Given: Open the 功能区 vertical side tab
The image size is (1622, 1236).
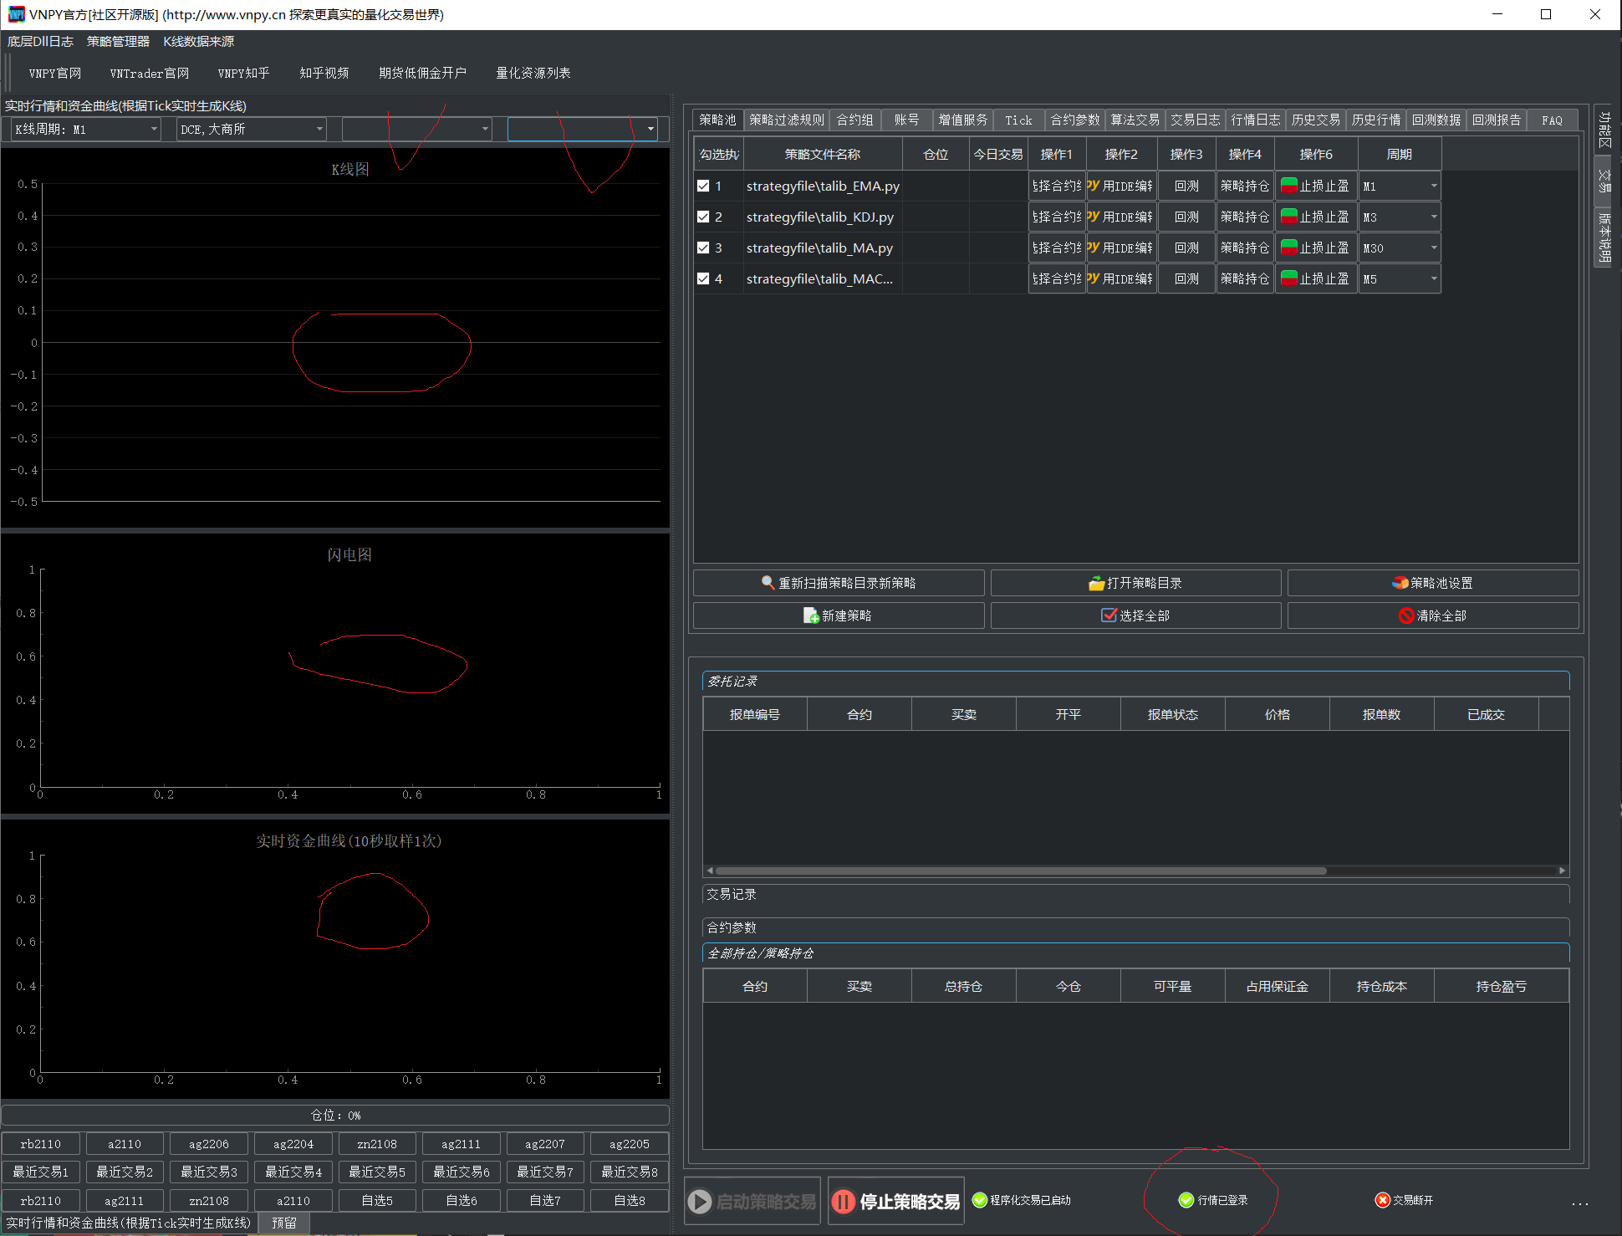Looking at the screenshot, I should [x=1604, y=130].
